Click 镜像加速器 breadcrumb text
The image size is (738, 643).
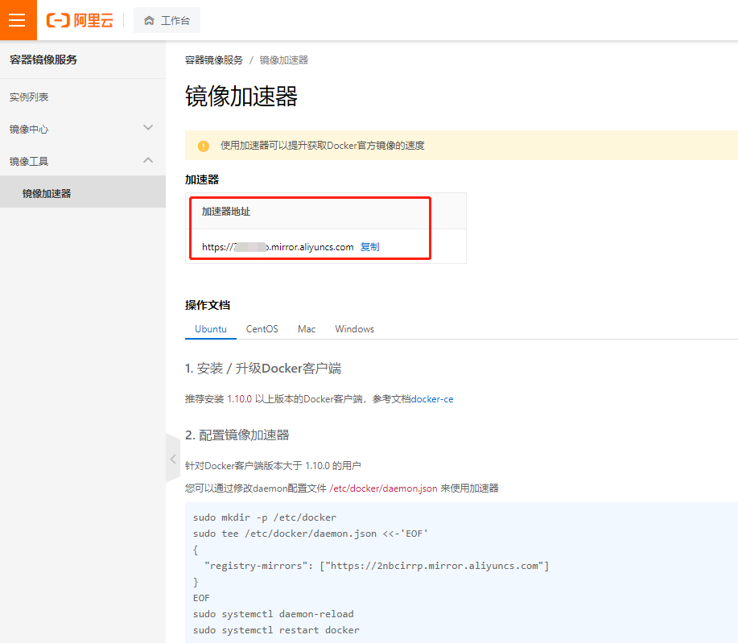284,60
